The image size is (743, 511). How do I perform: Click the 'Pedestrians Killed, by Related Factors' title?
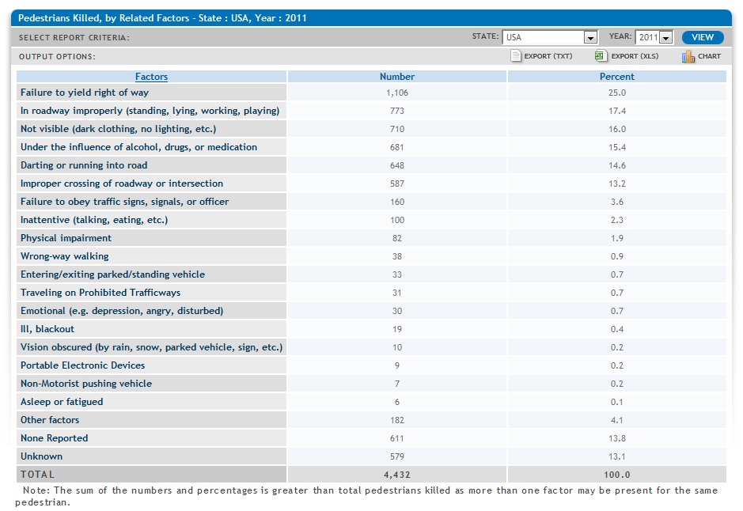pyautogui.click(x=162, y=18)
